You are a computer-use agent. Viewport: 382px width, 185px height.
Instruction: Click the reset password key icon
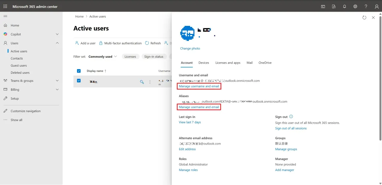(142, 82)
